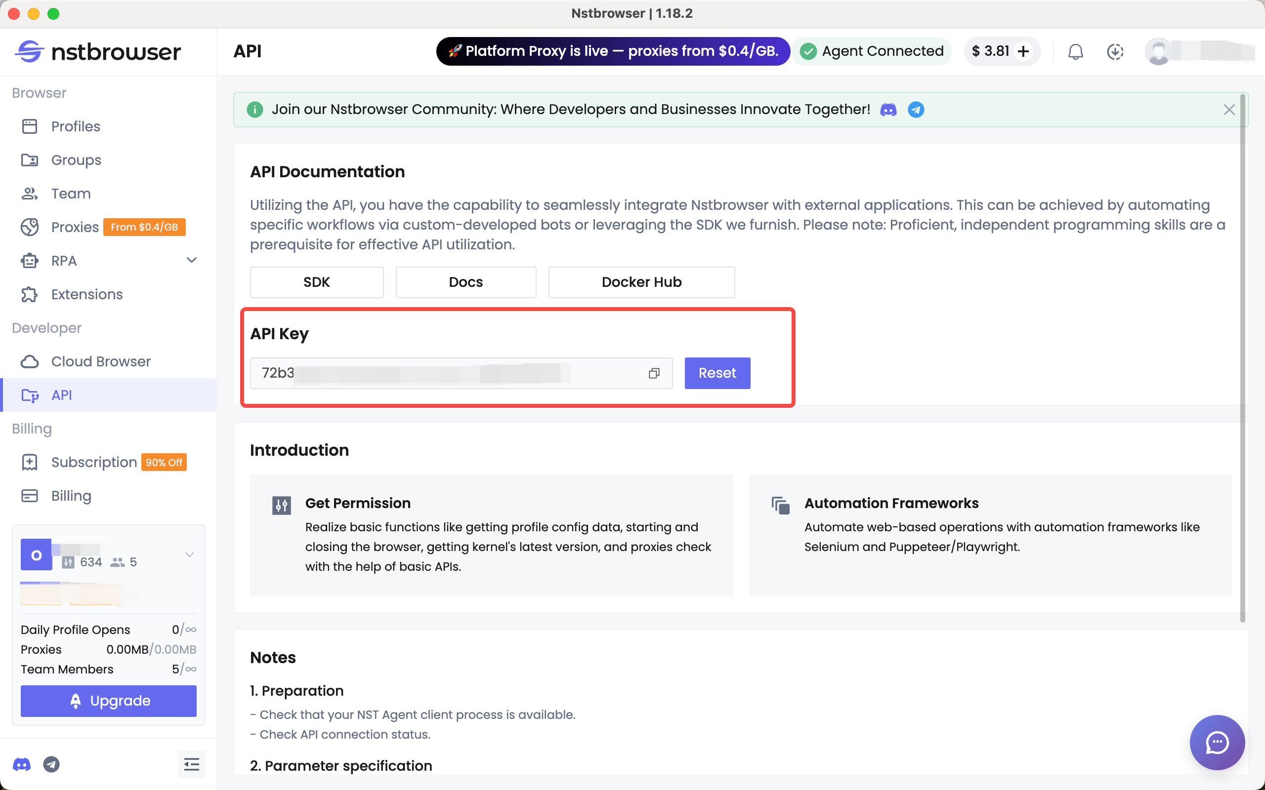Expand the workspace selector chevron
Viewport: 1265px width, 790px height.
coord(189,555)
